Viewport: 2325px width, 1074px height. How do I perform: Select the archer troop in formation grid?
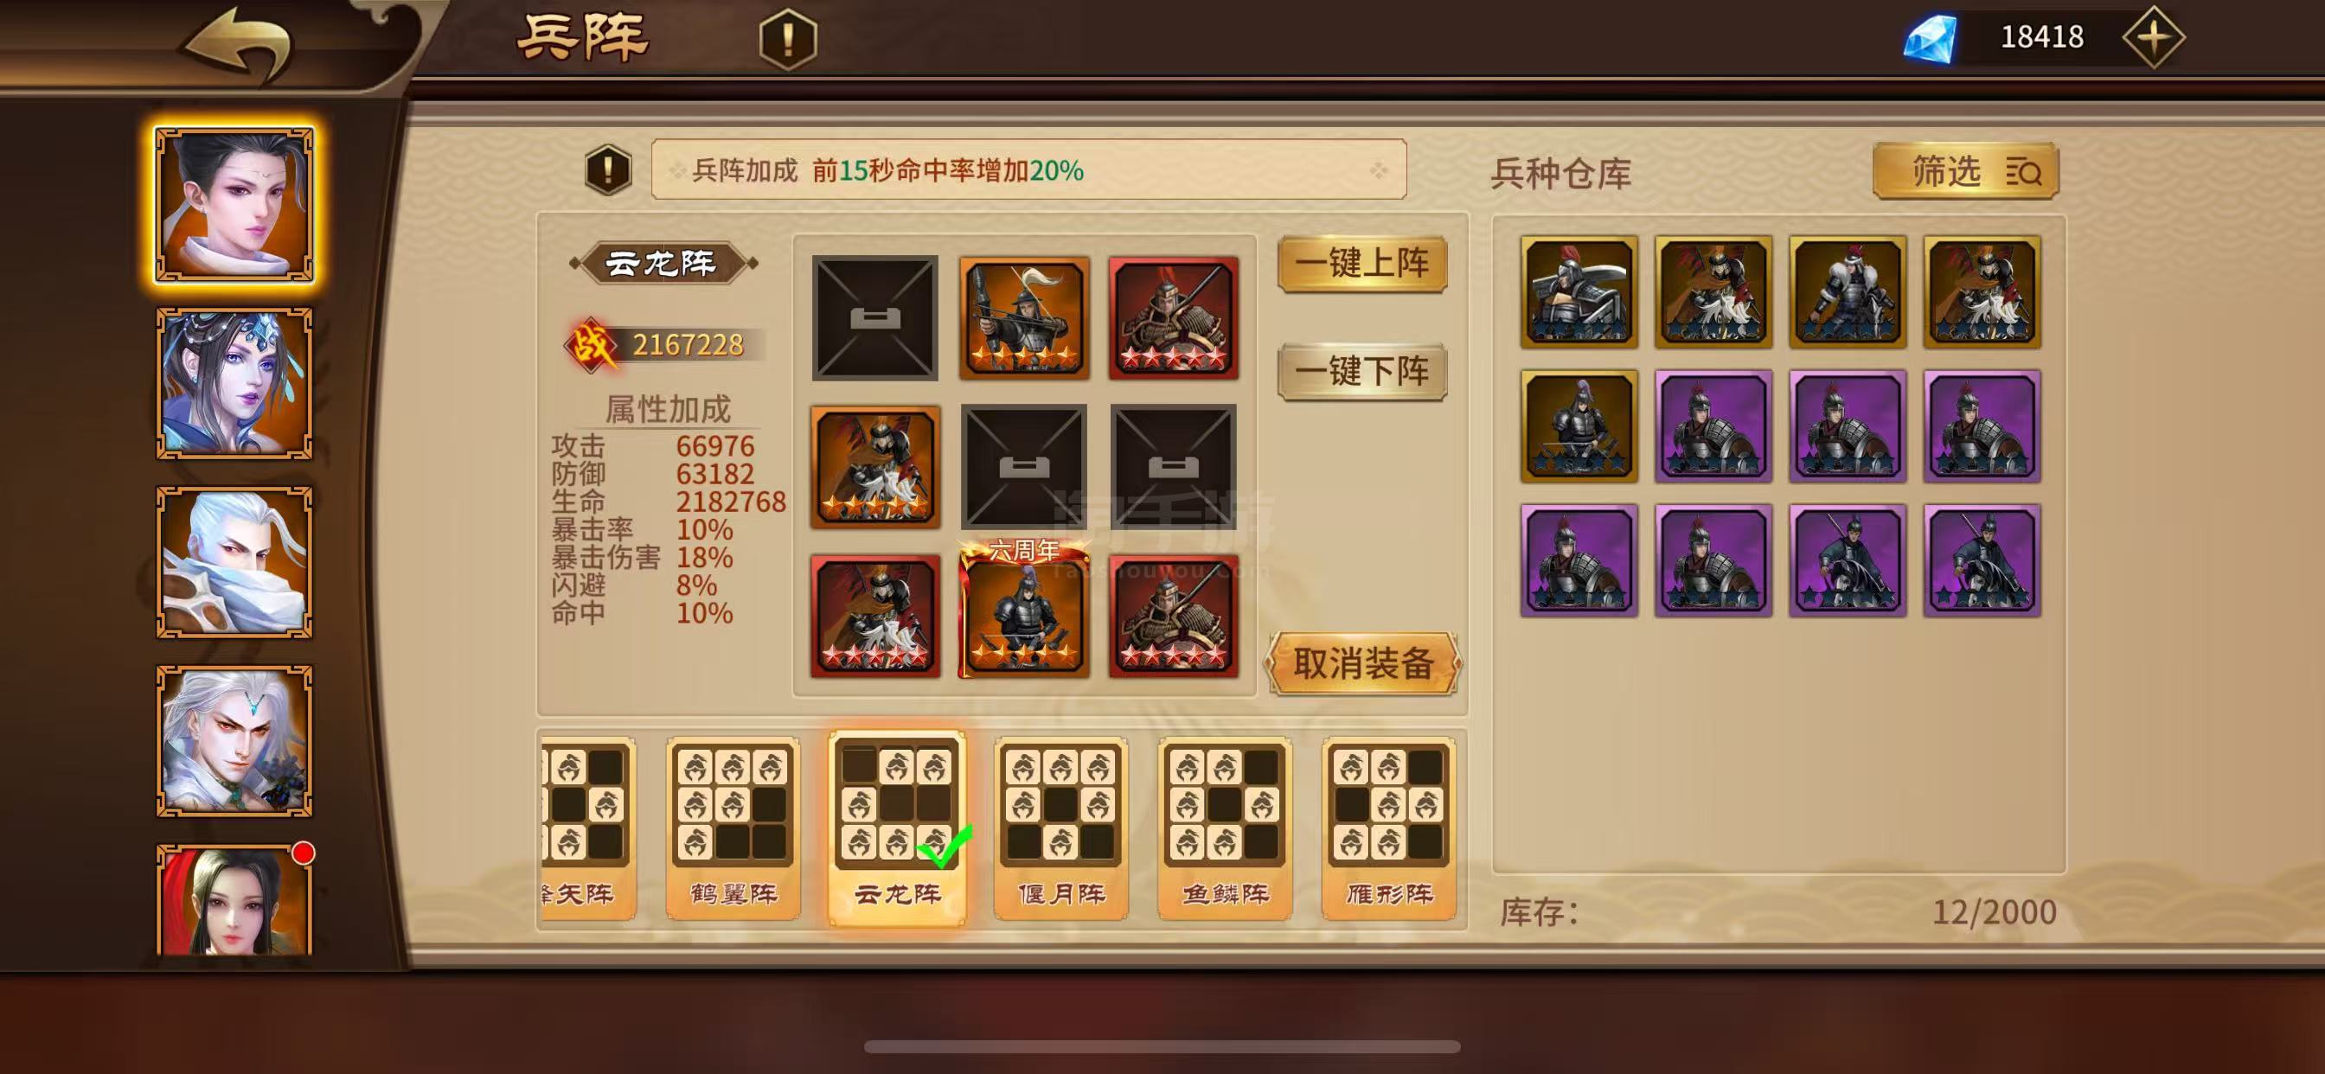(x=1023, y=316)
